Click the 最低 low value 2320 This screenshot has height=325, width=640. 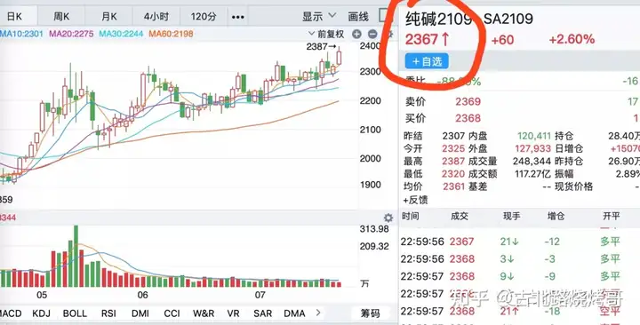[453, 174]
